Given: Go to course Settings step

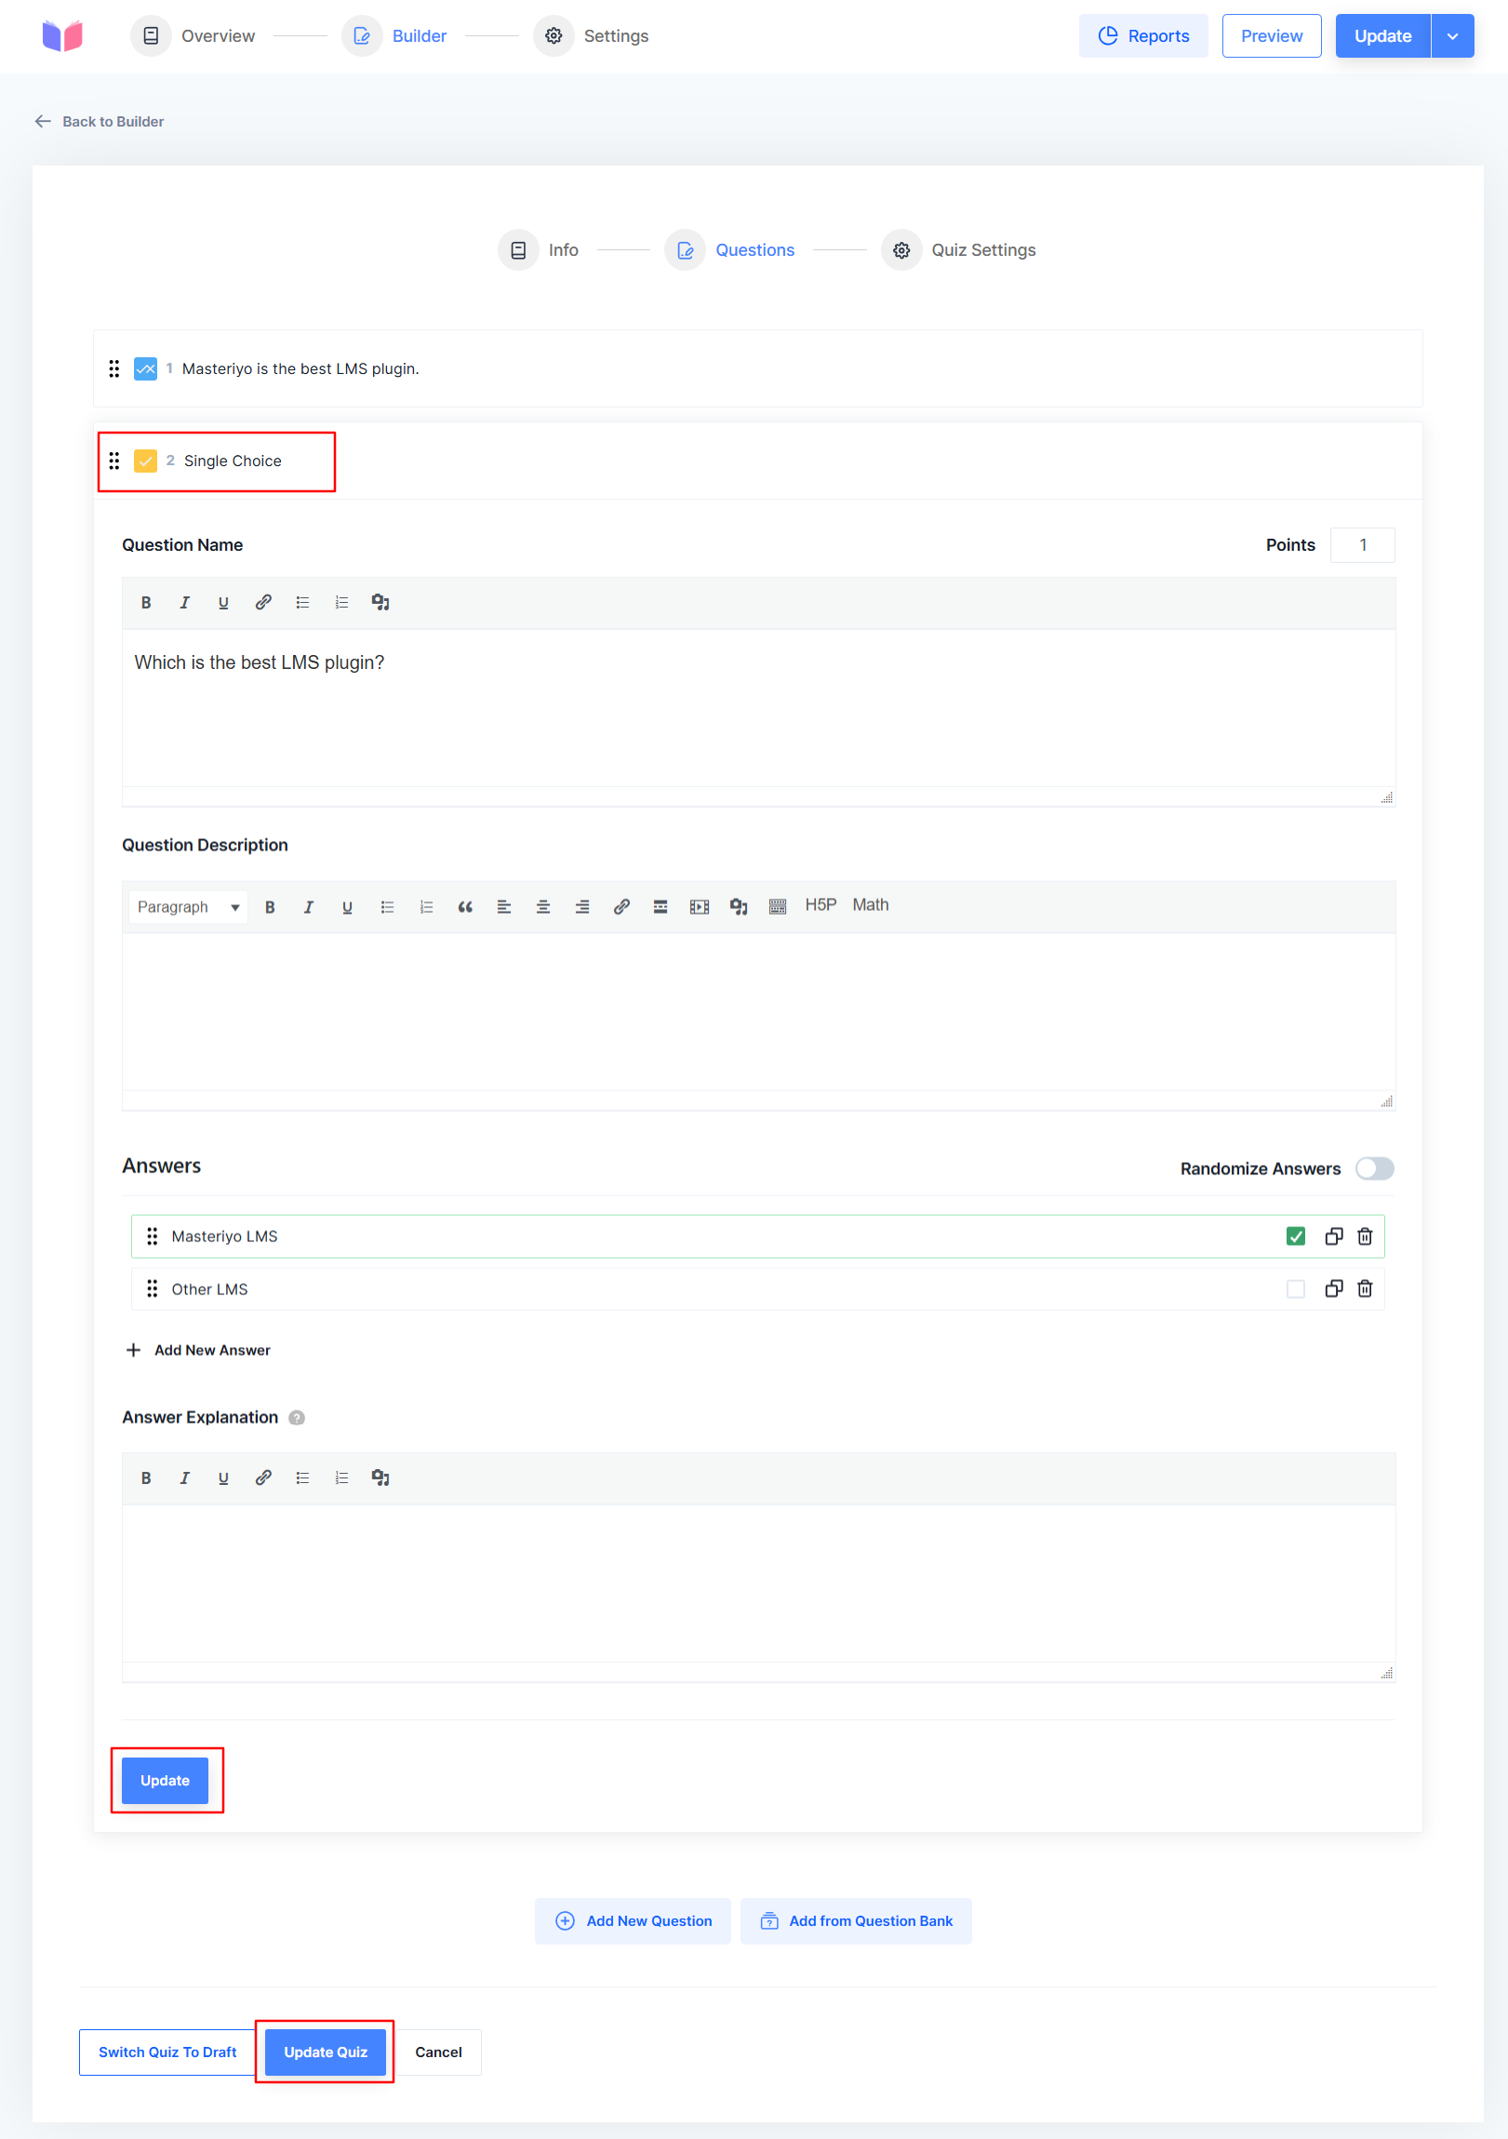Looking at the screenshot, I should 592,35.
